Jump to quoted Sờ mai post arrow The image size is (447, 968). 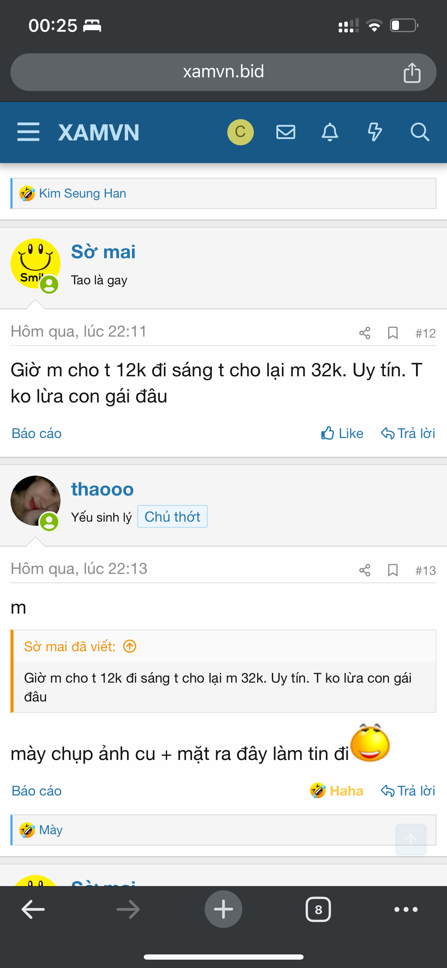pos(130,646)
